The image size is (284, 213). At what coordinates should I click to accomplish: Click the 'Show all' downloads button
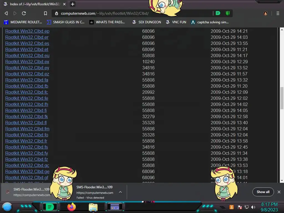tap(263, 192)
